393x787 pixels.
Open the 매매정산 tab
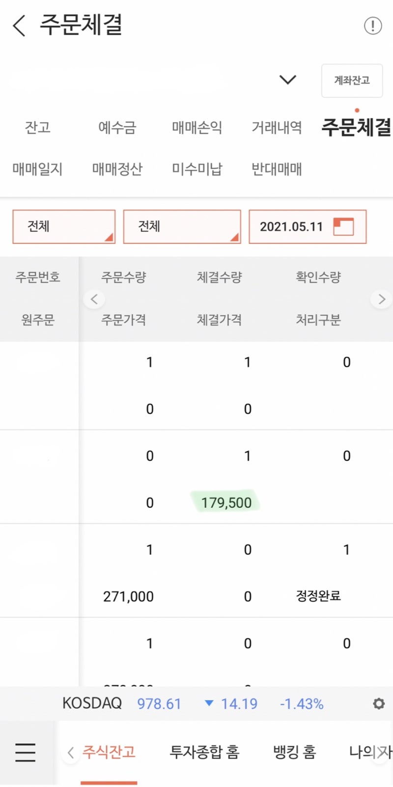pos(117,169)
